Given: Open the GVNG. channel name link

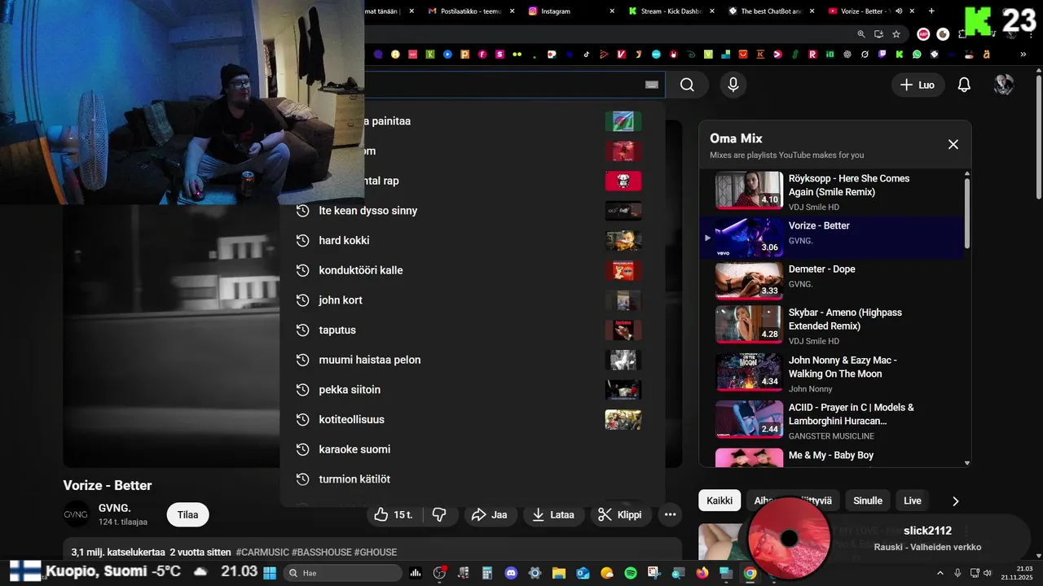Looking at the screenshot, I should tap(115, 508).
